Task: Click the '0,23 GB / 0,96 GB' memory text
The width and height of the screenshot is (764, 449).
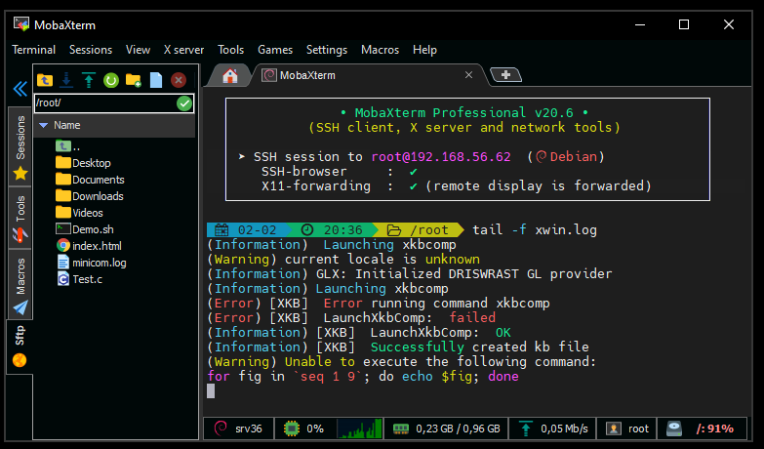Action: [458, 429]
